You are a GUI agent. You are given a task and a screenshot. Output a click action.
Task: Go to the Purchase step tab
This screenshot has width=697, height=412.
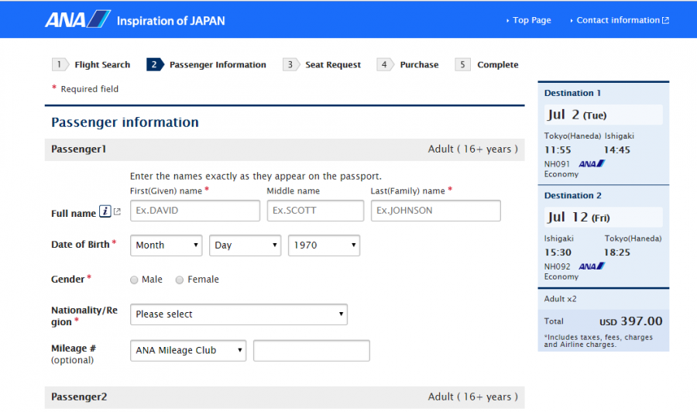(418, 65)
